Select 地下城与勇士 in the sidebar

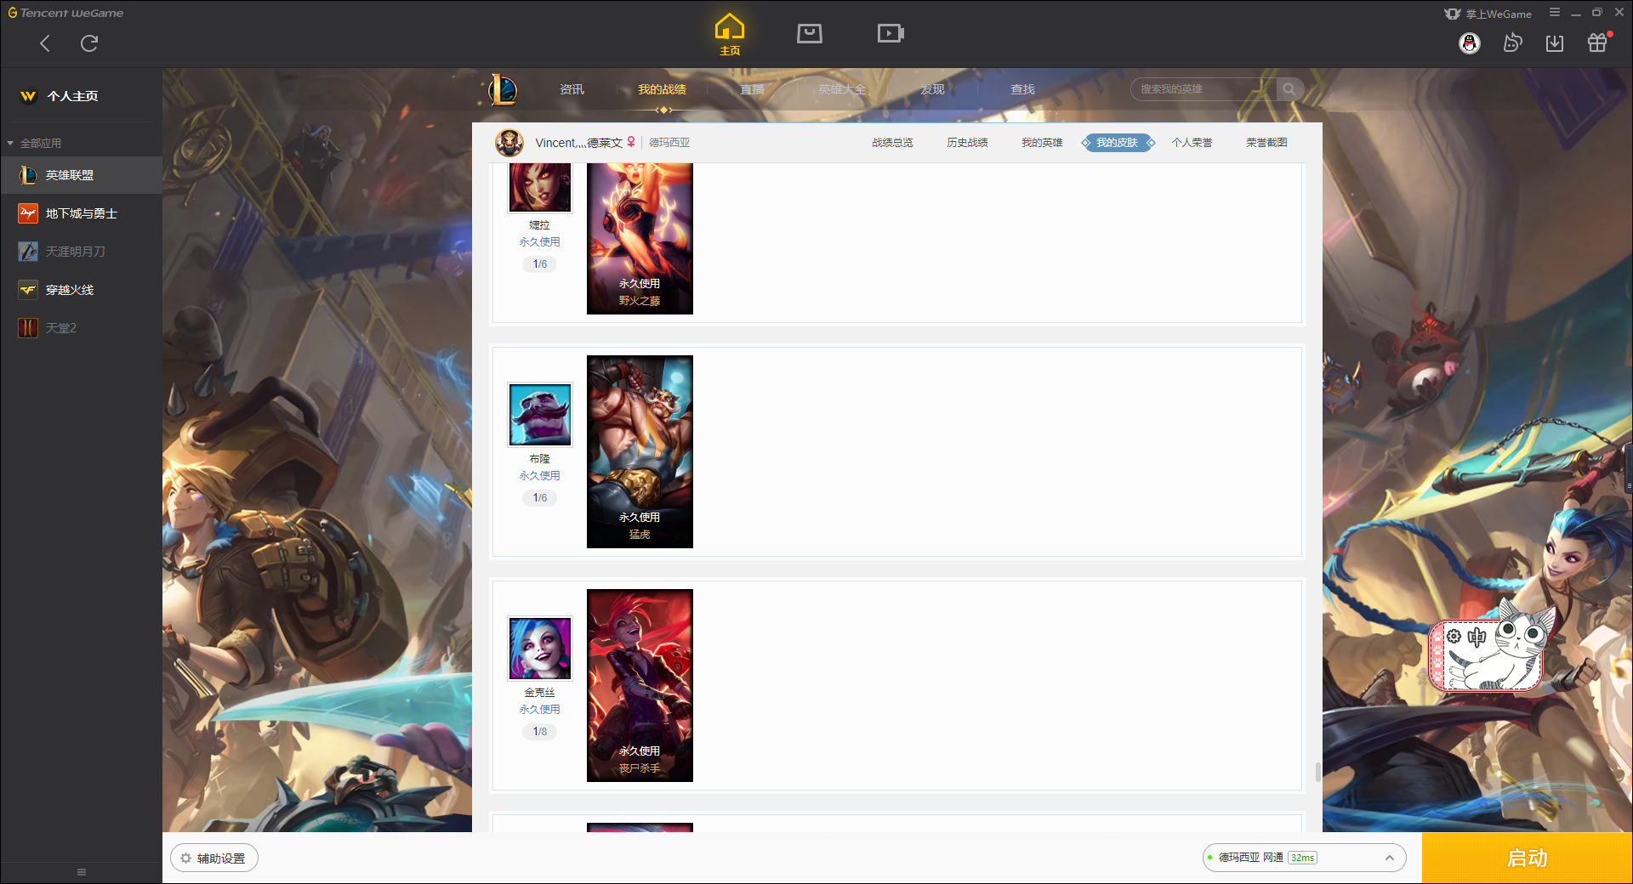(81, 213)
